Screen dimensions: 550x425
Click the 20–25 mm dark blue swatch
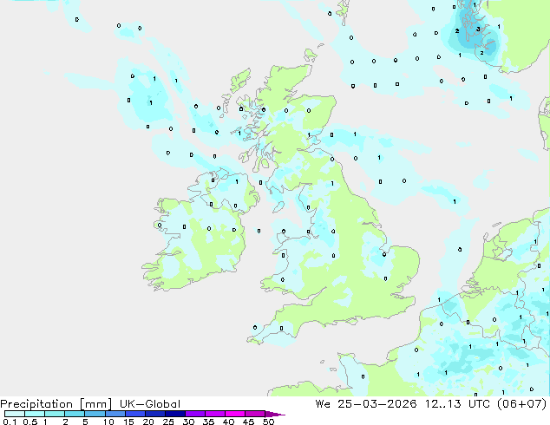coord(154,414)
